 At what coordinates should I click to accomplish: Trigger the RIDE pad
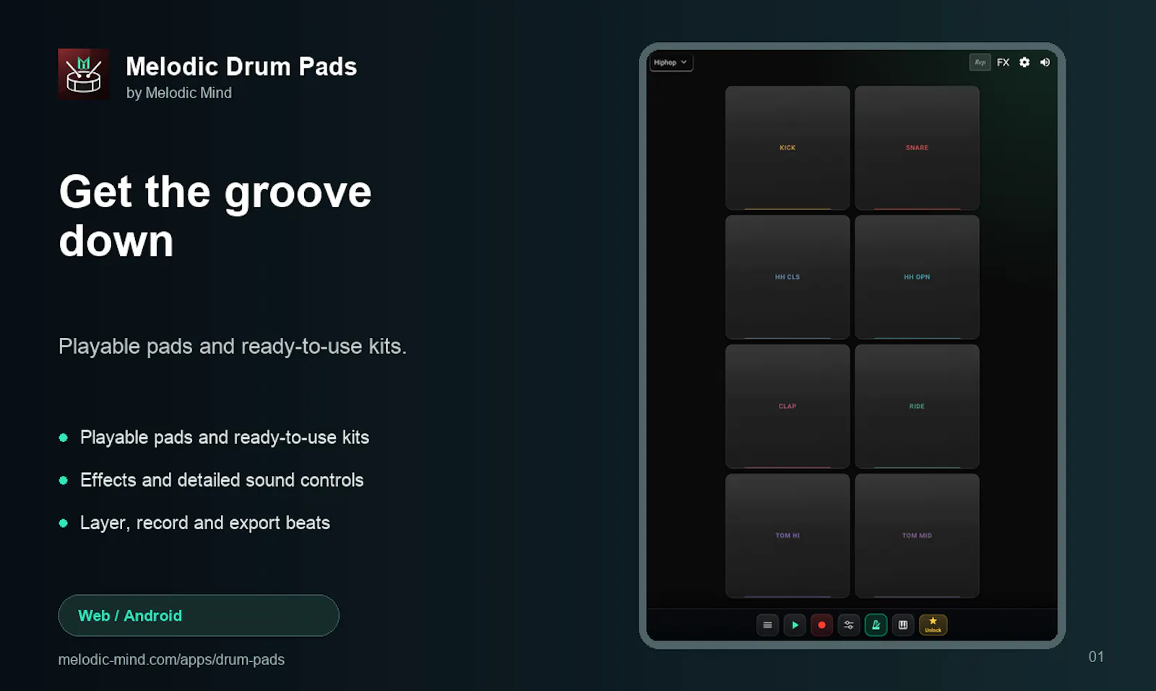point(917,407)
